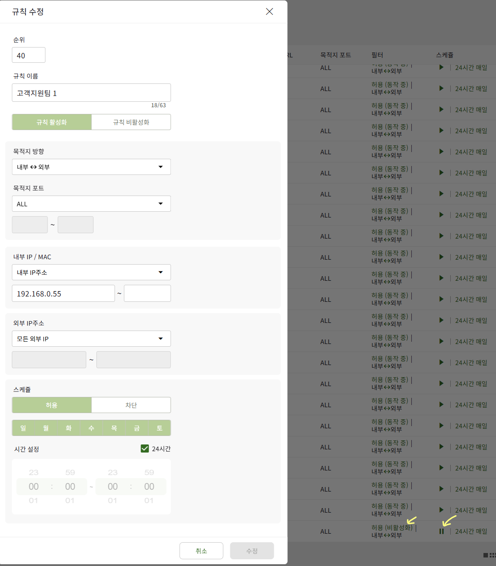
Task: Expand the 내부 IP주소 type dropdown
Action: (x=91, y=272)
